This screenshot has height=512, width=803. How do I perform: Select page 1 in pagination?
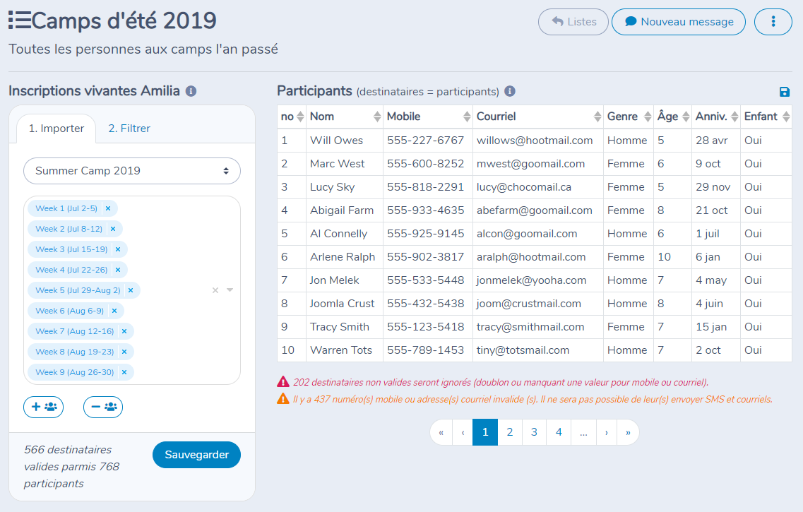coord(485,433)
